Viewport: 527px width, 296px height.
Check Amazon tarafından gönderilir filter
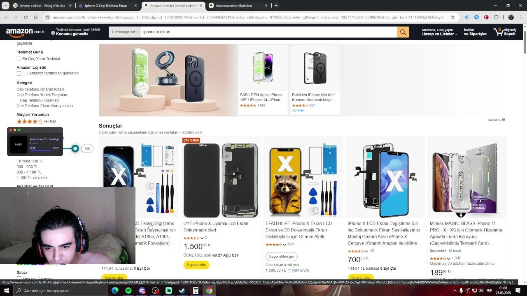[x=19, y=73]
